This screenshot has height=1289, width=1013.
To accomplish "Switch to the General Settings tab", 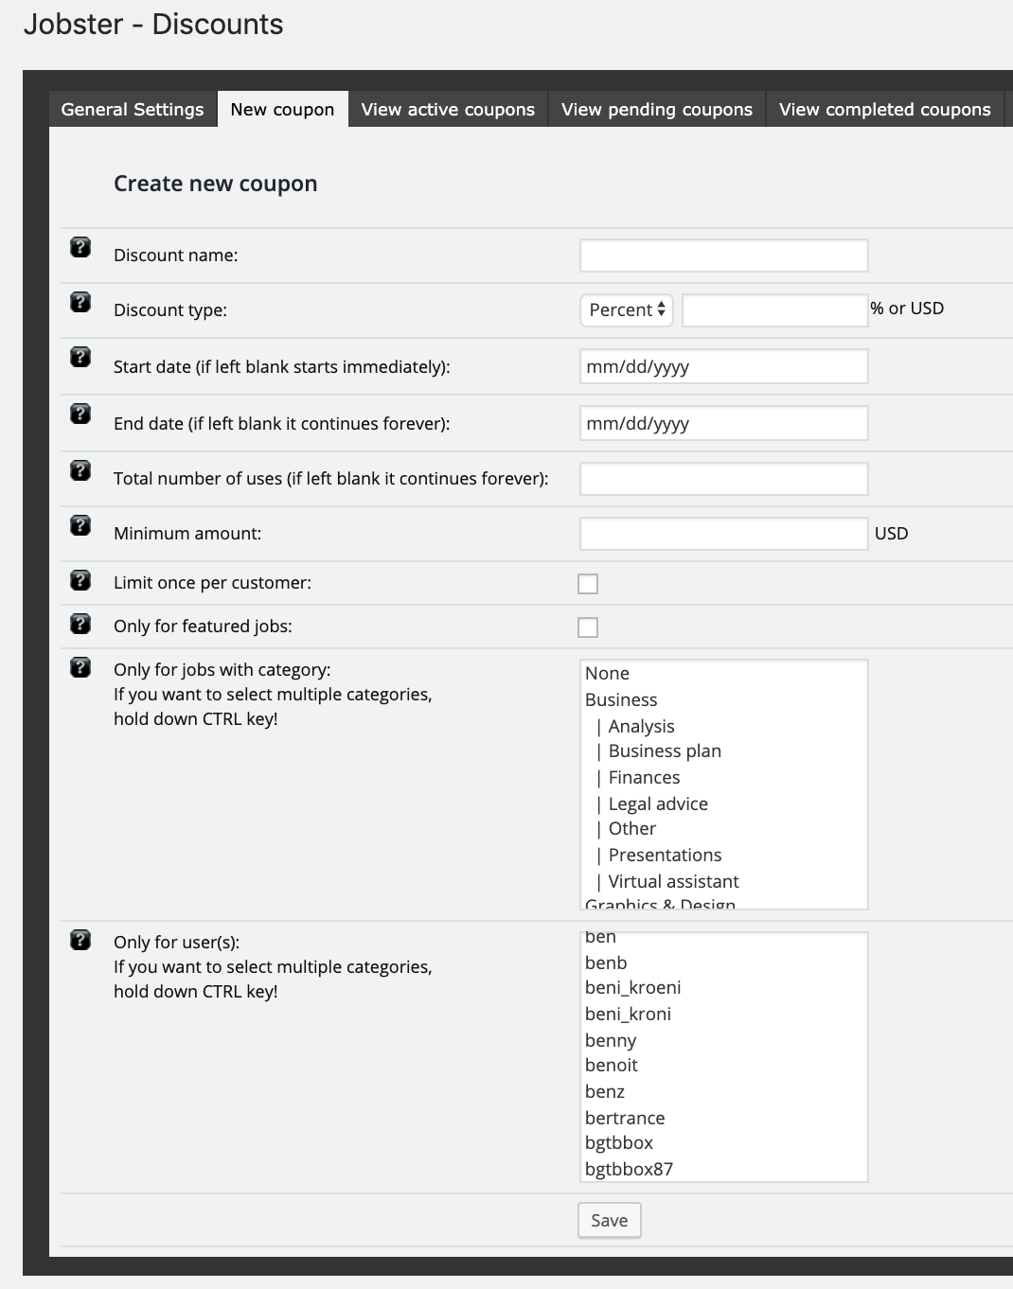I will click(x=133, y=109).
